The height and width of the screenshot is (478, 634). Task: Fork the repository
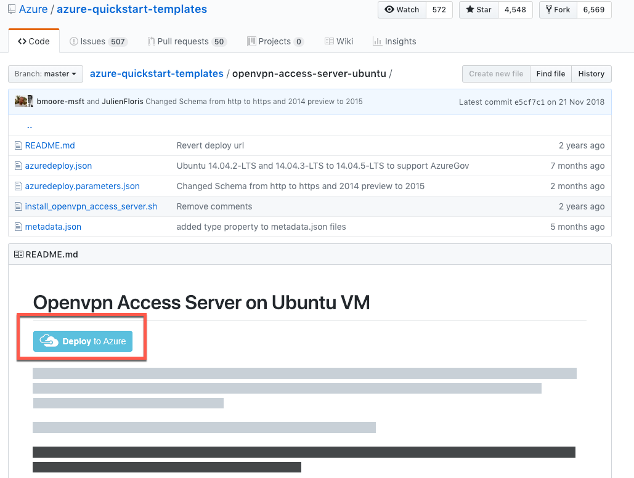[x=558, y=10]
